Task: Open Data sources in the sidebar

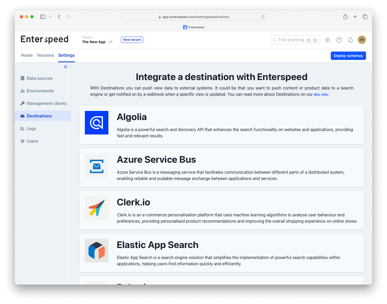Action: click(43, 78)
